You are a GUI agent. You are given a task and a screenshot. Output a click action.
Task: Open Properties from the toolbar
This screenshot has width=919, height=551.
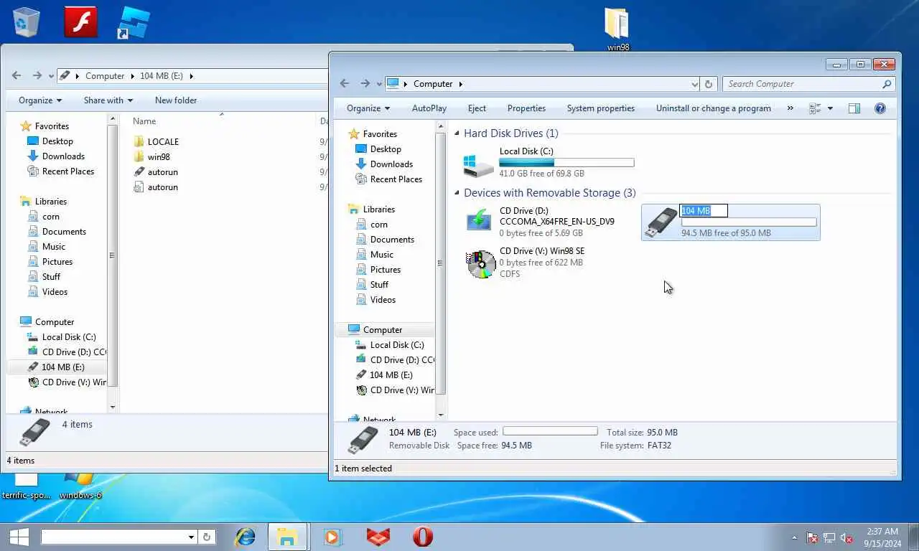(526, 108)
